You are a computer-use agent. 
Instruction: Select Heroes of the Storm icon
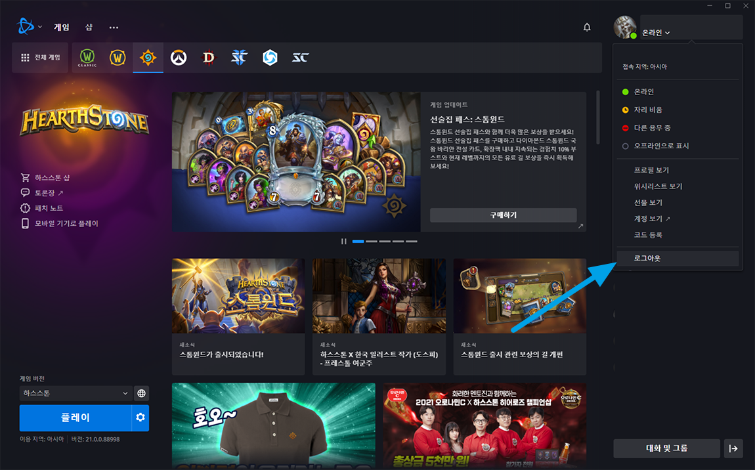point(270,58)
